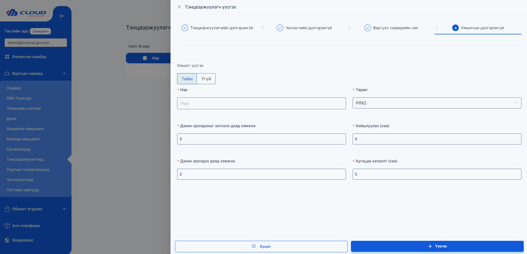This screenshot has width=527, height=254.
Task: Open the demo@mcloud.gov.mn project dropdown
Action: click(x=35, y=43)
